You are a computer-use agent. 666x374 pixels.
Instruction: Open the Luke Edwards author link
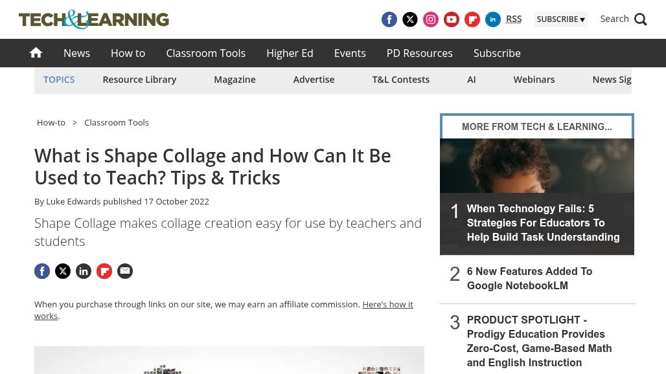click(73, 201)
